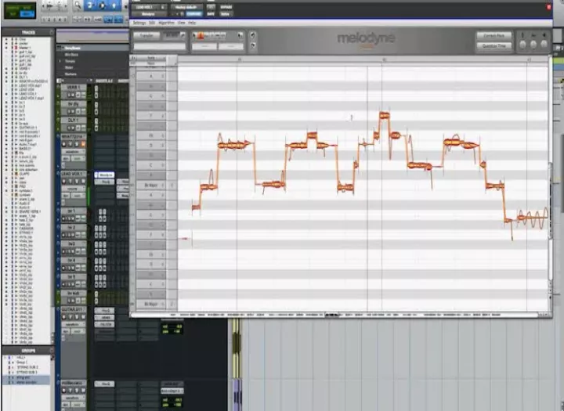
Task: Select the Trim tool in Pro Tools
Action: [89, 5]
